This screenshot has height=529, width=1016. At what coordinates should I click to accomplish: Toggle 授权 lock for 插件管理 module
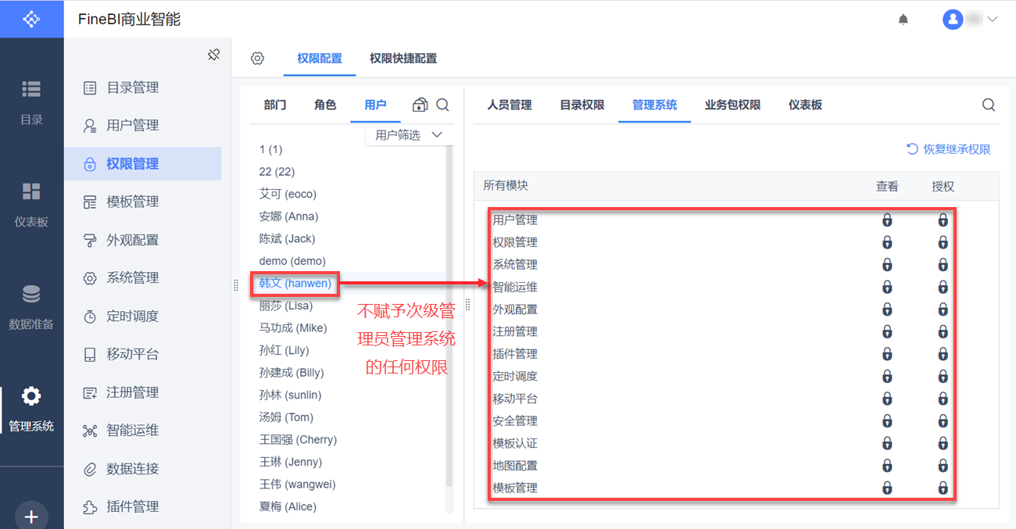tap(943, 354)
